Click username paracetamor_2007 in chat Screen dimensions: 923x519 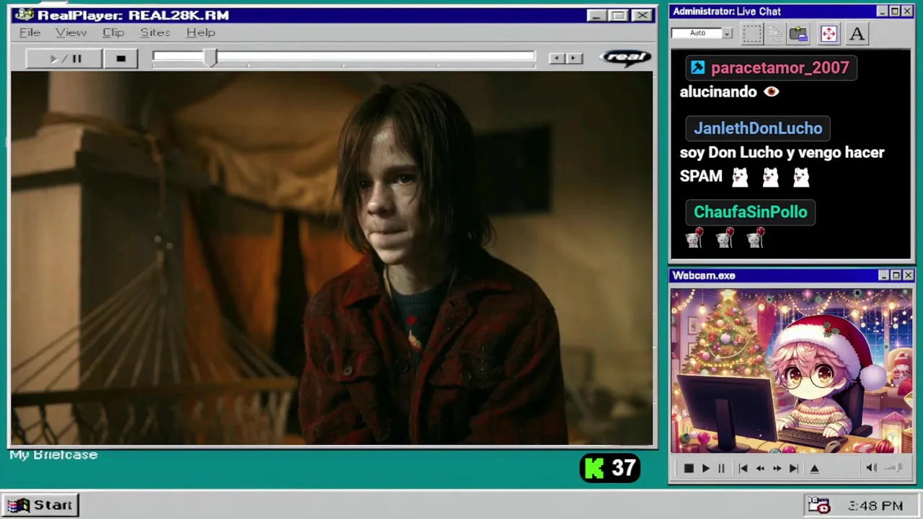click(780, 68)
